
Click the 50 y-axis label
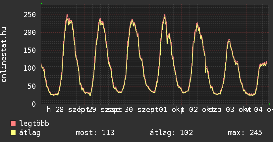tap(32, 86)
